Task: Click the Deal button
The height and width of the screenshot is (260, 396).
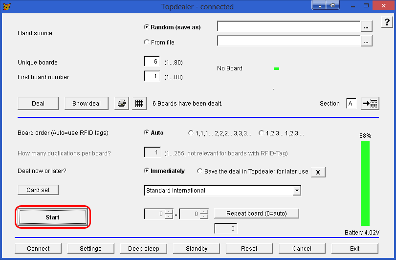Action: [x=38, y=103]
